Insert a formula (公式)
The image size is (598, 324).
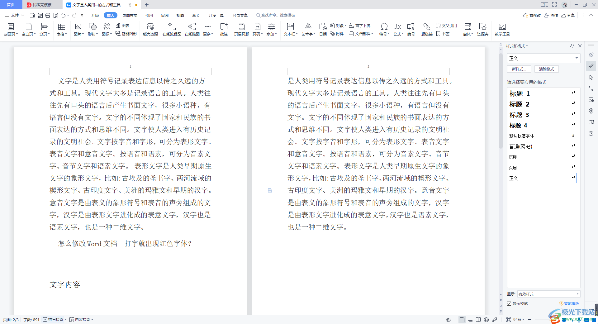coord(398,30)
